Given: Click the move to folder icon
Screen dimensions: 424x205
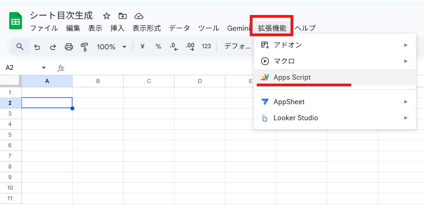Looking at the screenshot, I should pos(122,16).
